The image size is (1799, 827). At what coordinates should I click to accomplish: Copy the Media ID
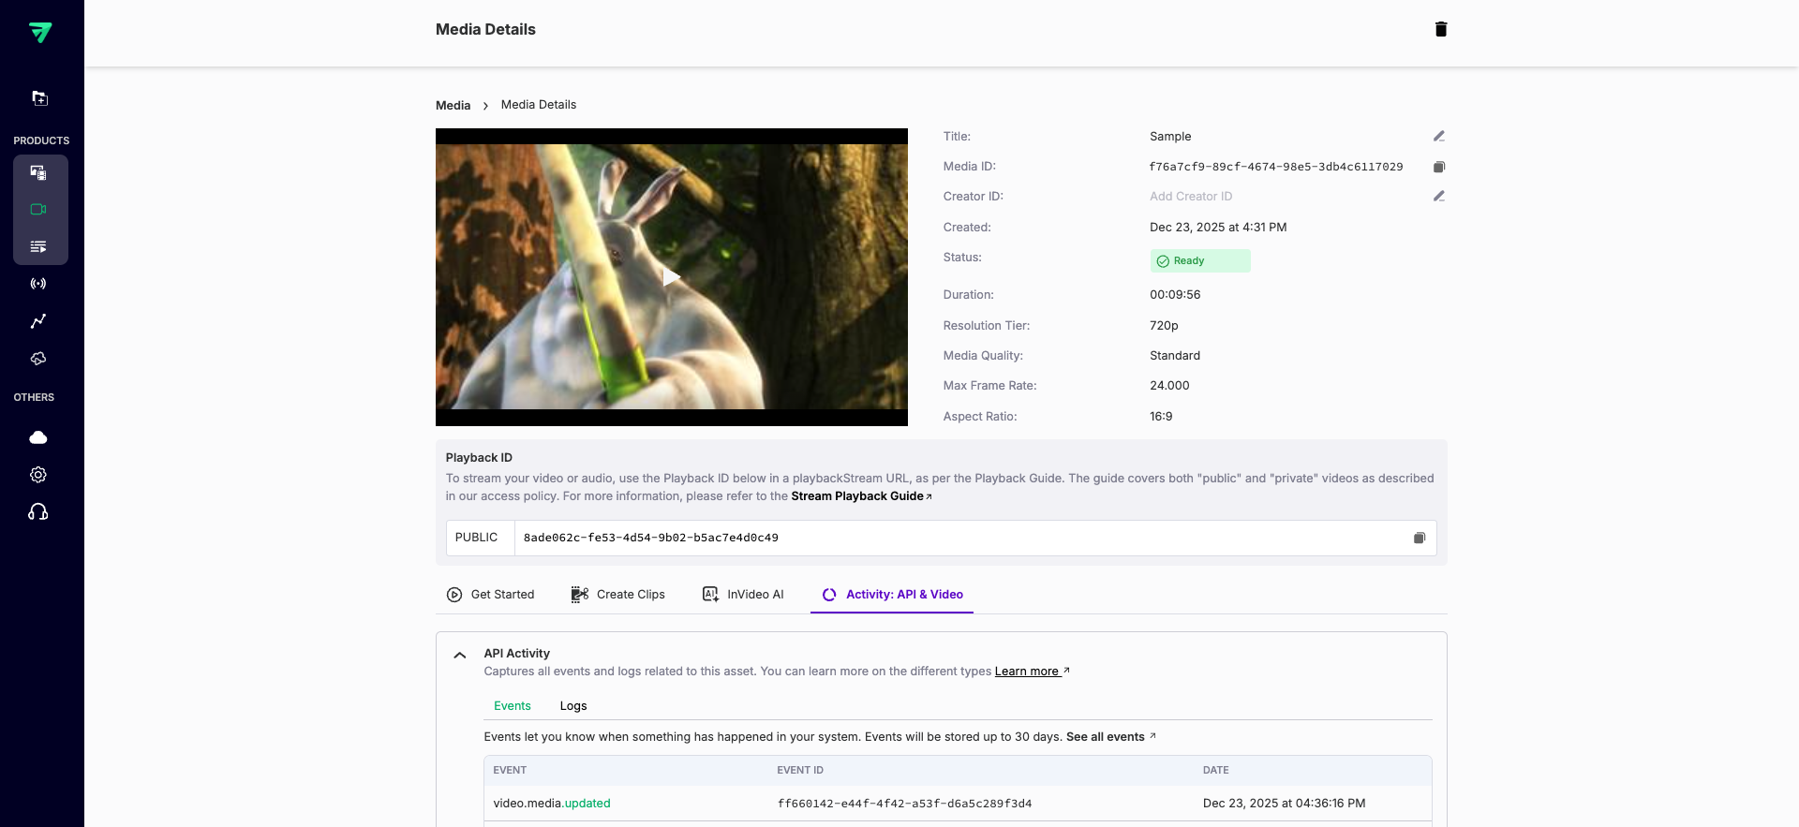click(1439, 167)
